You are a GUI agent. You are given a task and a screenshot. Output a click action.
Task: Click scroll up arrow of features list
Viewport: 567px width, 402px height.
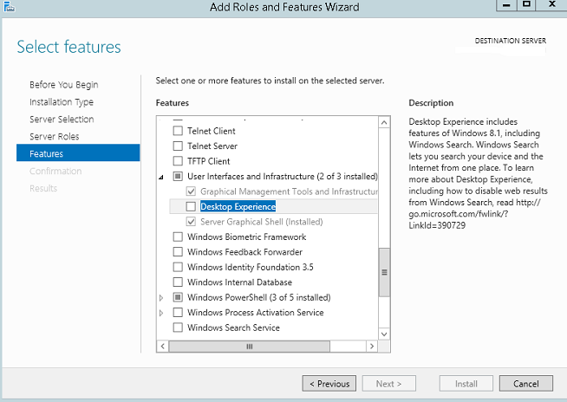point(384,122)
